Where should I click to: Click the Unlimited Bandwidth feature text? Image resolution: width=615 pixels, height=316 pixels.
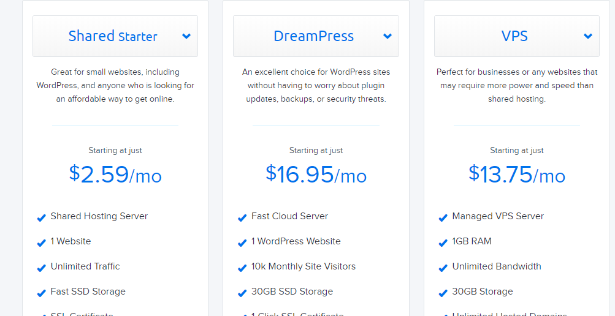497,266
